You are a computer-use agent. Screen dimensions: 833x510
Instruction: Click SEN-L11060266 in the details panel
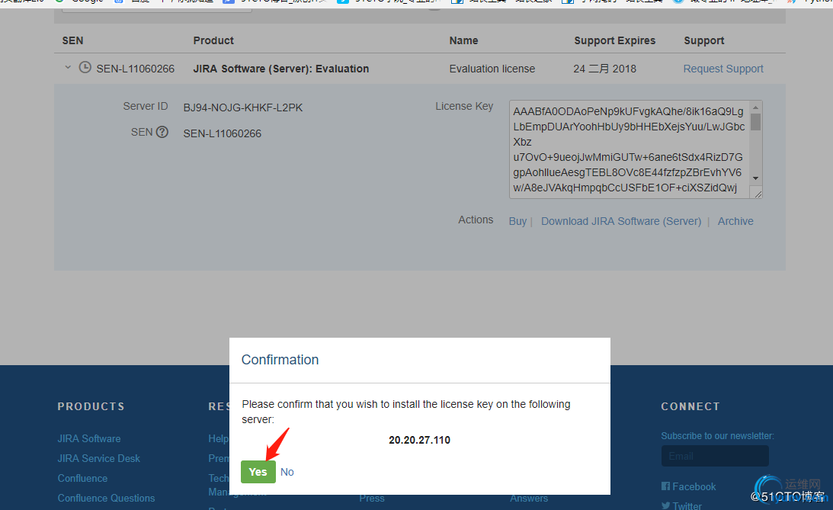coord(222,134)
